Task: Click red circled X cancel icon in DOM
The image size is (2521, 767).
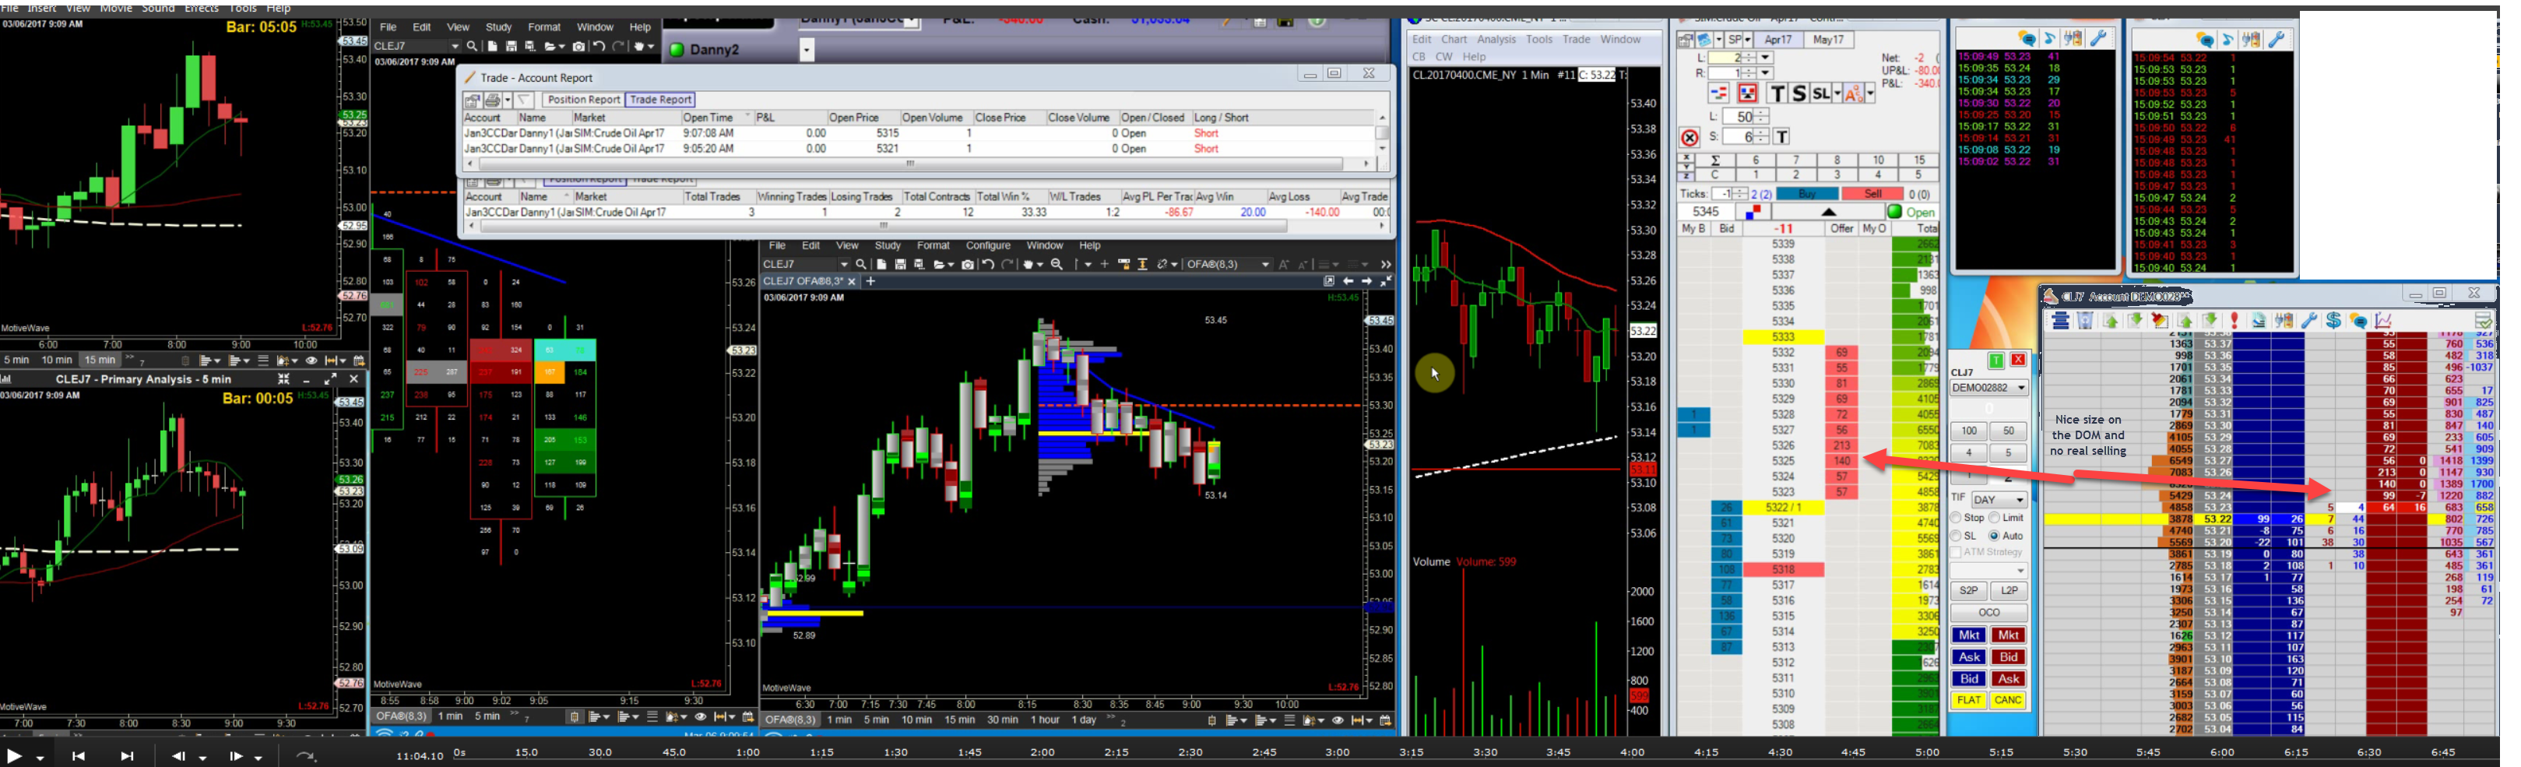Action: (x=1689, y=138)
